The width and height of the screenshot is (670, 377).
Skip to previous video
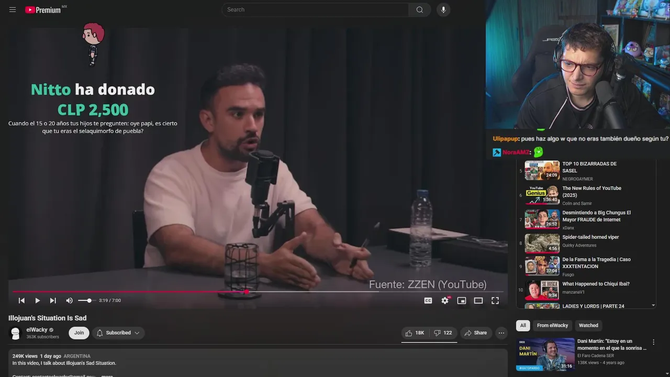click(21, 301)
